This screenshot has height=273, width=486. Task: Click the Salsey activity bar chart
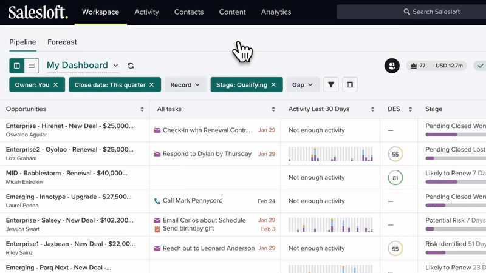pyautogui.click(x=330, y=224)
